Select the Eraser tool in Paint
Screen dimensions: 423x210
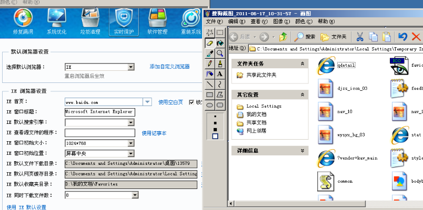[210, 43]
